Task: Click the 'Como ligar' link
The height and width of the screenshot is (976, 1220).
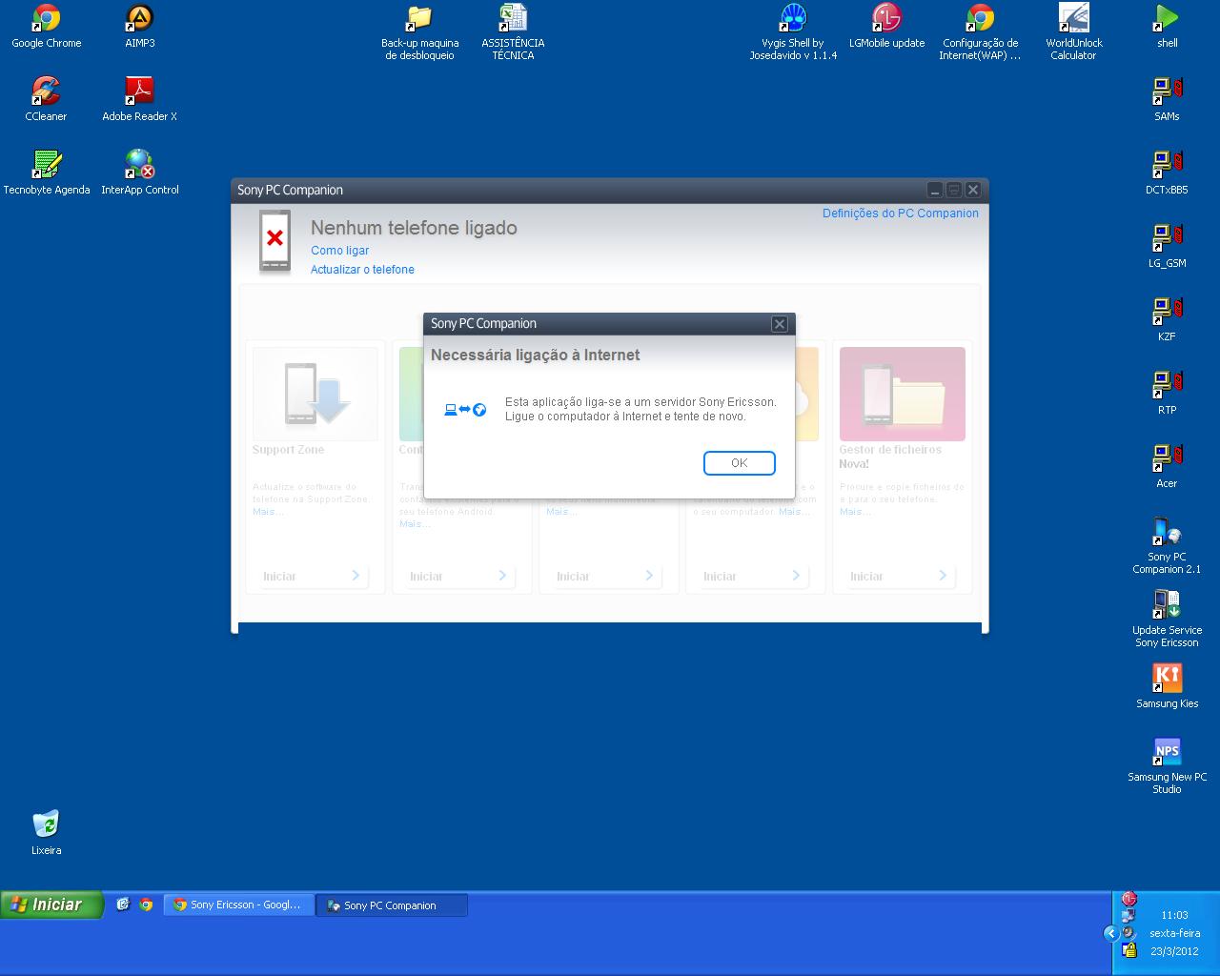Action: 339,251
